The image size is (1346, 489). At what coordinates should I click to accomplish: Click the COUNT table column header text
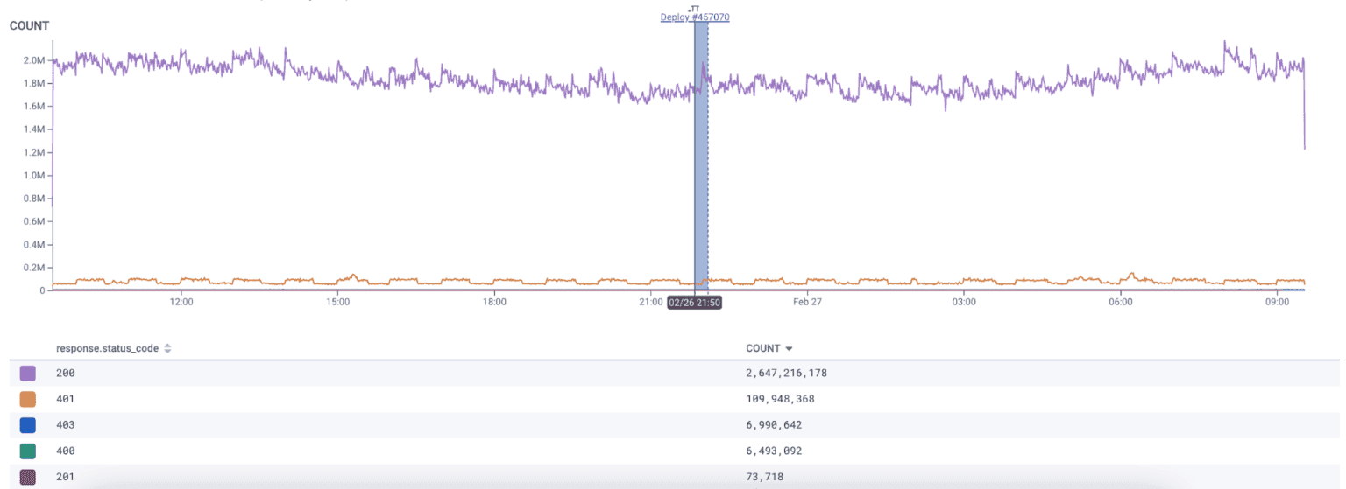tap(762, 348)
